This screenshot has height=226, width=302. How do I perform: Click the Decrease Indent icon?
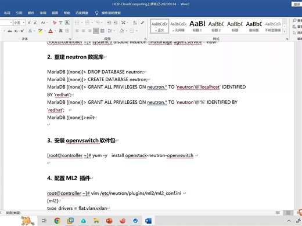[x=109, y=23]
